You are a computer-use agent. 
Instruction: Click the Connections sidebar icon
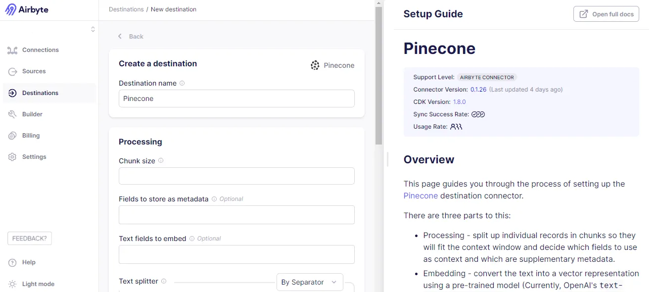(x=12, y=50)
